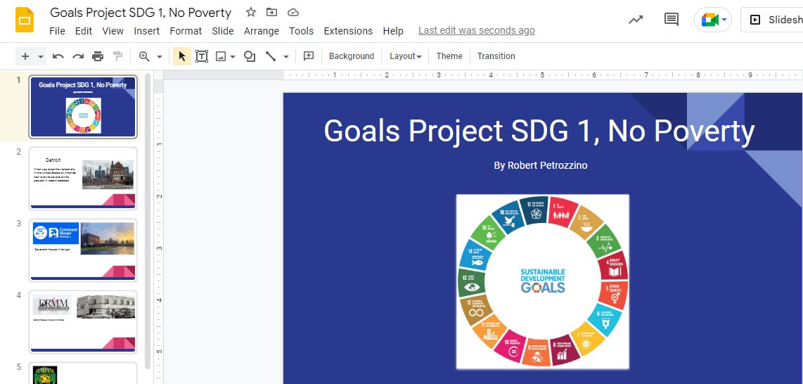Select the SDG wheel image on slide
The image size is (803, 384).
click(x=542, y=281)
